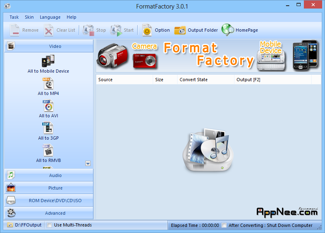The image size is (325, 233).
Task: Click the Sony camcorder banner image
Action: click(x=113, y=56)
